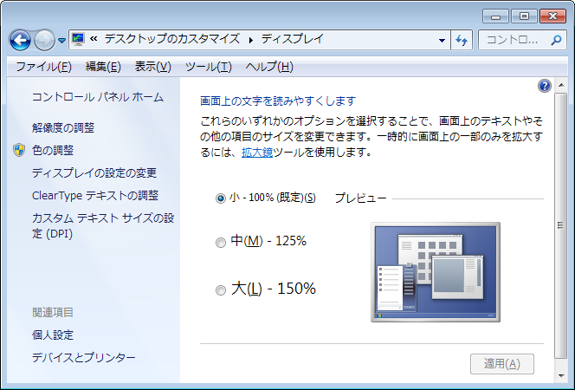
Task: Click the blue help question mark icon
Action: click(x=545, y=86)
